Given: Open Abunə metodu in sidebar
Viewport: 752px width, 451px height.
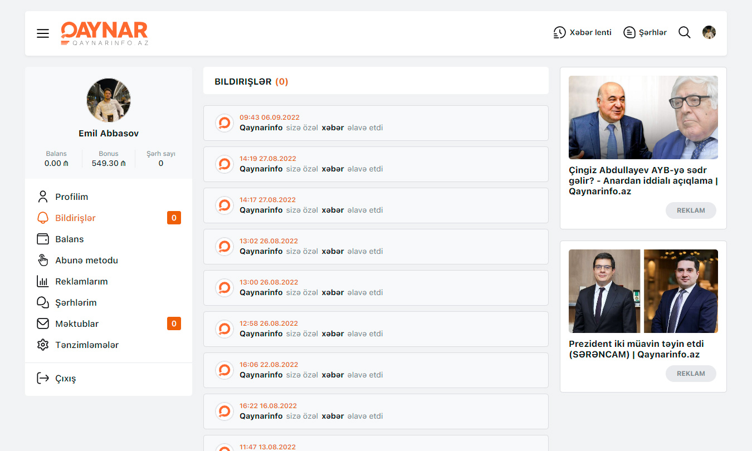Looking at the screenshot, I should [x=86, y=260].
